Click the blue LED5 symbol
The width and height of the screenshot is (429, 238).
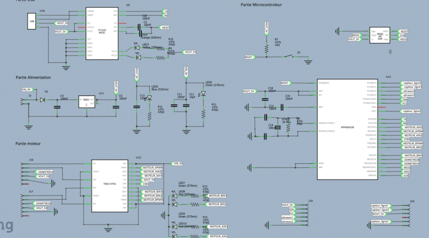tap(149, 97)
